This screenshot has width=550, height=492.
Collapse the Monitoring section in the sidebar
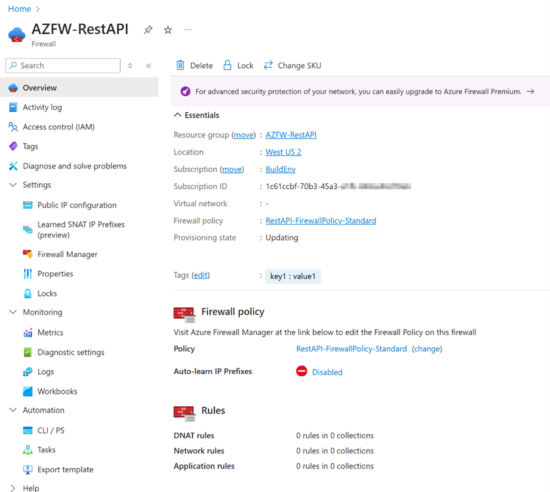13,312
